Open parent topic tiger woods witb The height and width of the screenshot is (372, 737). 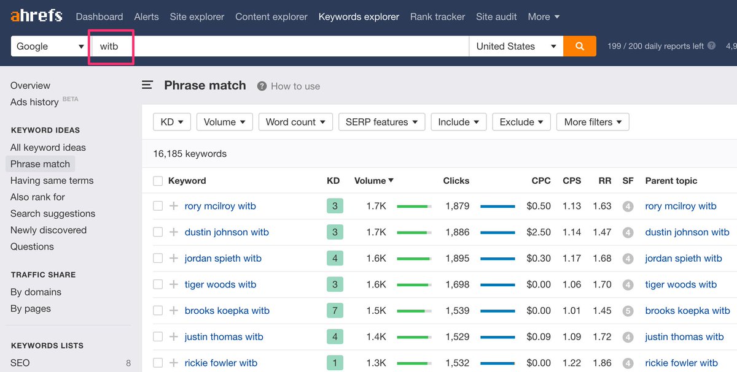coord(681,284)
